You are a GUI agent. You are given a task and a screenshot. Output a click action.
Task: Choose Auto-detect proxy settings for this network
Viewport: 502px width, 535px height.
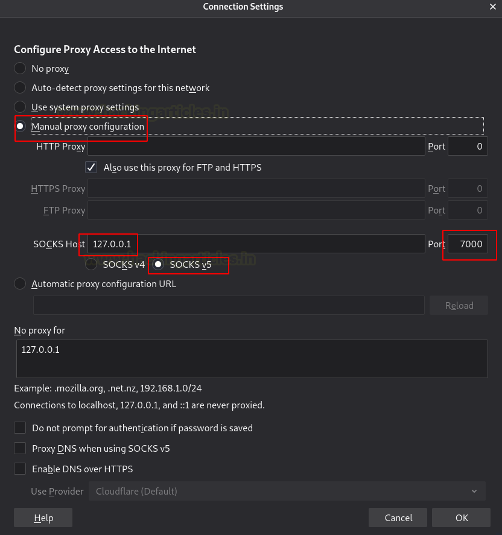point(21,88)
